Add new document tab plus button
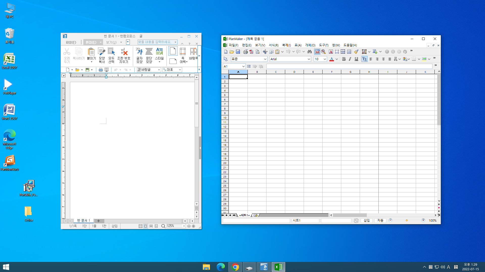 tap(99, 221)
